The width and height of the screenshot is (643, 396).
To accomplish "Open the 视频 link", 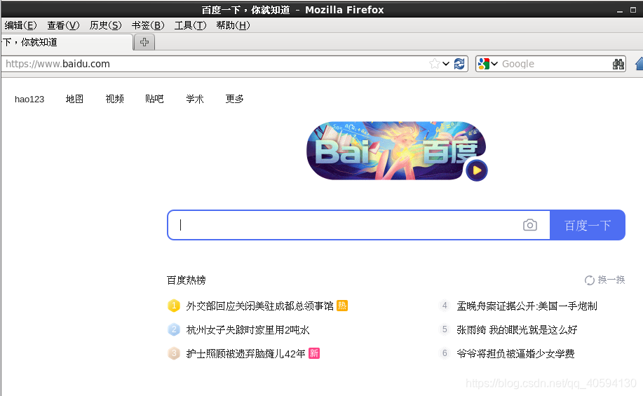I will point(115,100).
